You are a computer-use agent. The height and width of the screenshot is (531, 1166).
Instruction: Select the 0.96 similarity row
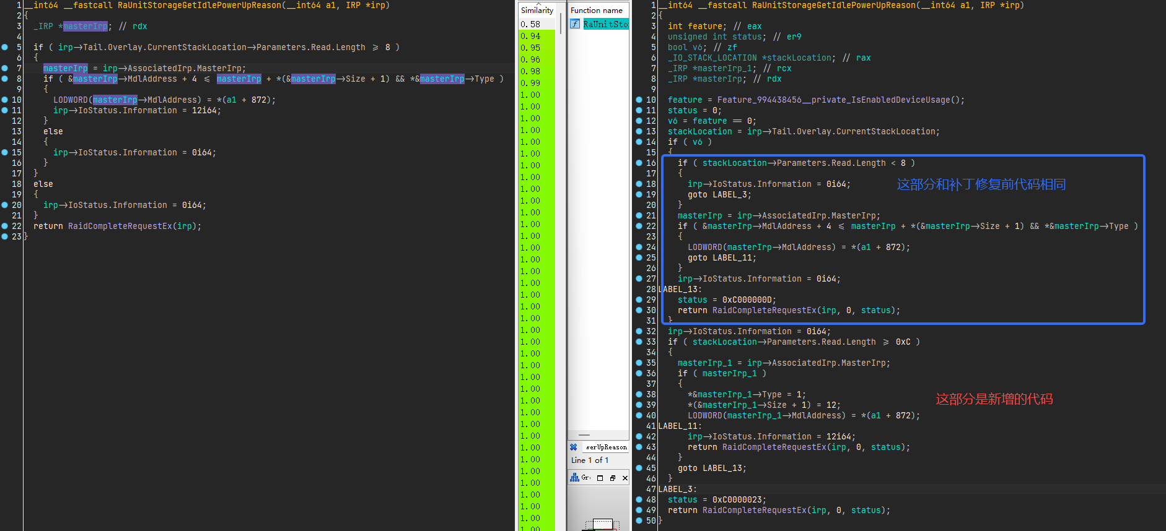[537, 59]
